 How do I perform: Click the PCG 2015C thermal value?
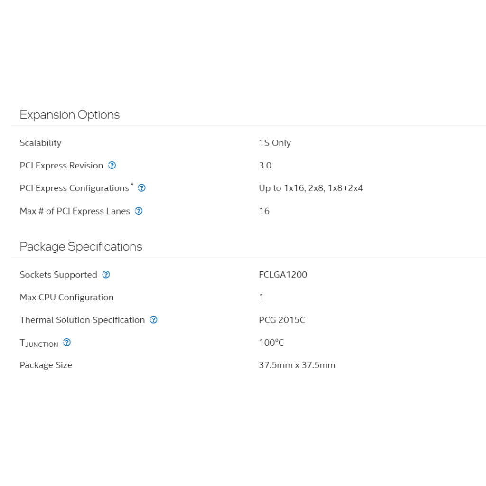pos(282,320)
